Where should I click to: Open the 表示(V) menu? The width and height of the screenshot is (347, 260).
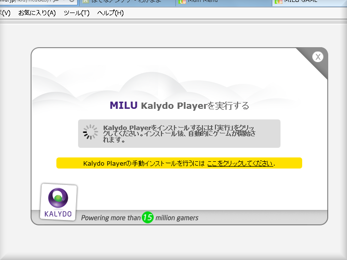5,13
